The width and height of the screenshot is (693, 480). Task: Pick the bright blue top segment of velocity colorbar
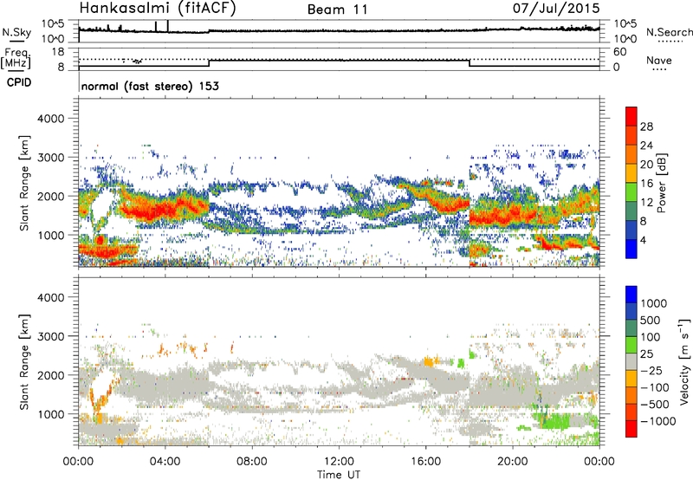coord(631,295)
